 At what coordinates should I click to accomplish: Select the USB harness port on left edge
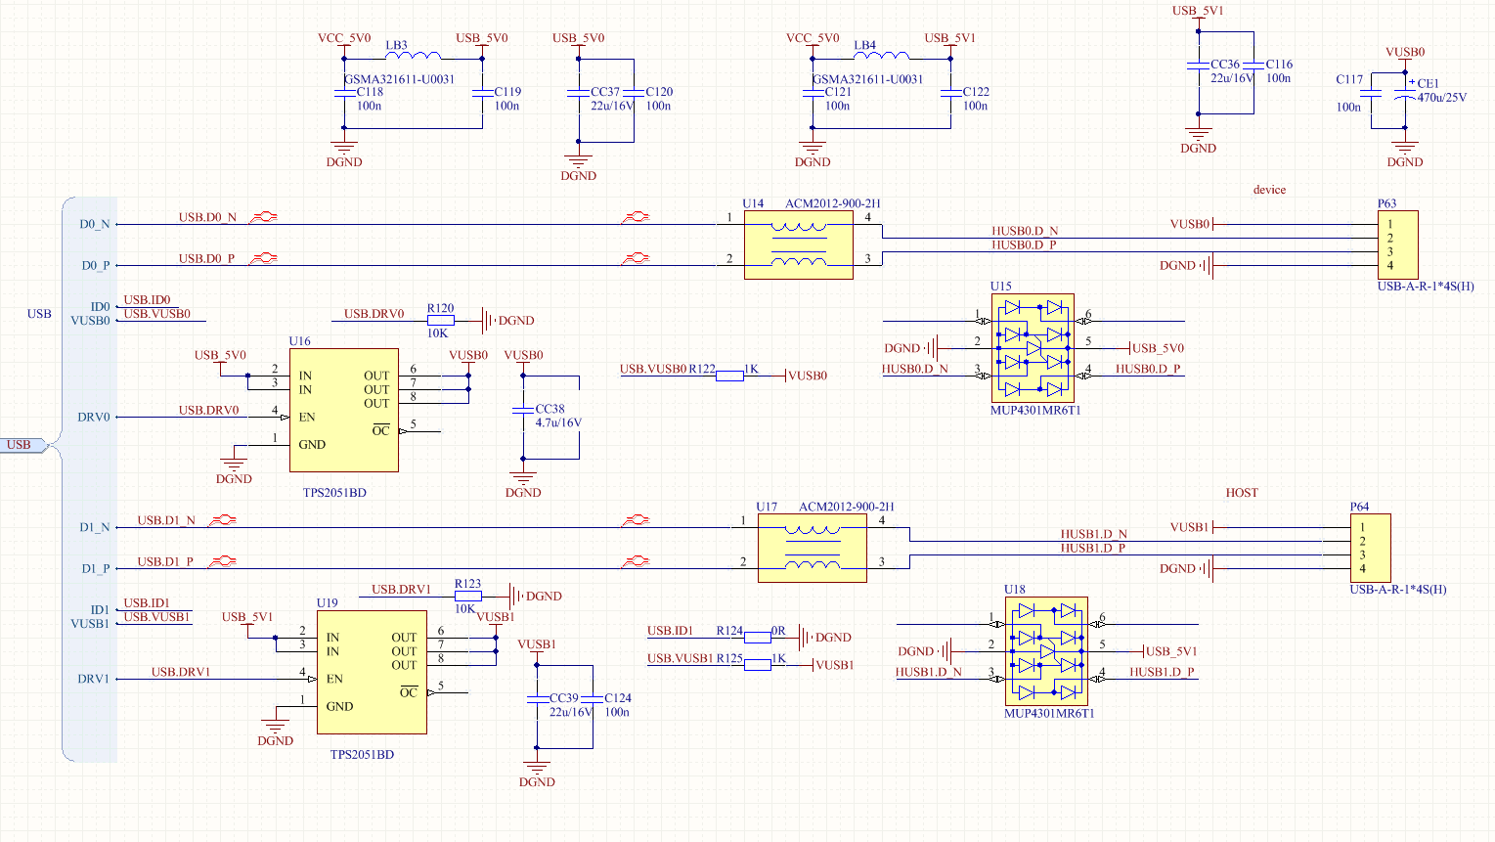(x=23, y=445)
